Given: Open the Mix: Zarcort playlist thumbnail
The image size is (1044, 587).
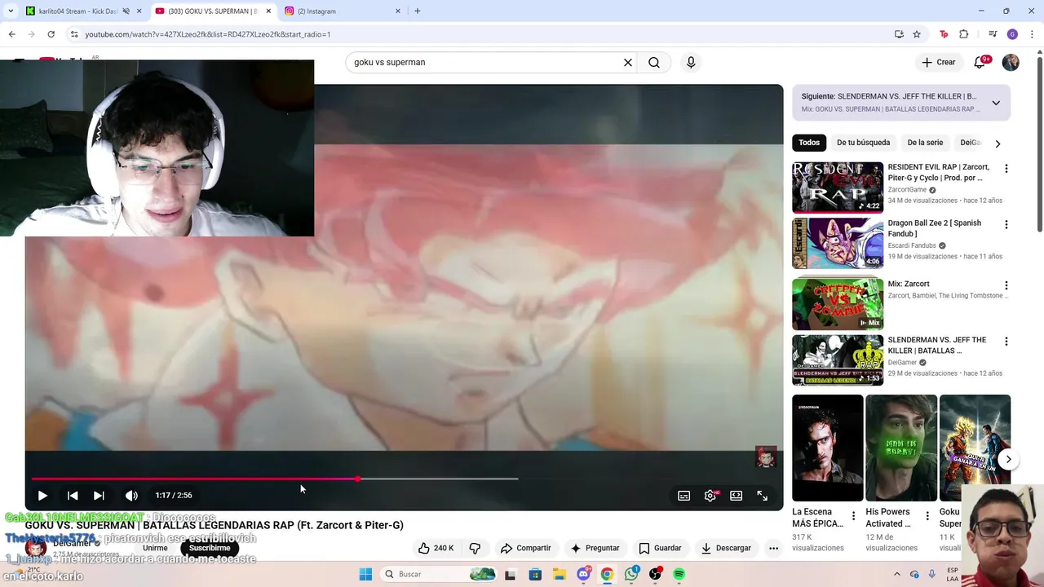Looking at the screenshot, I should tap(838, 303).
